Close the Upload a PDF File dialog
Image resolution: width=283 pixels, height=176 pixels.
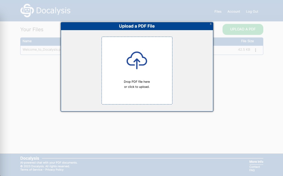click(211, 24)
